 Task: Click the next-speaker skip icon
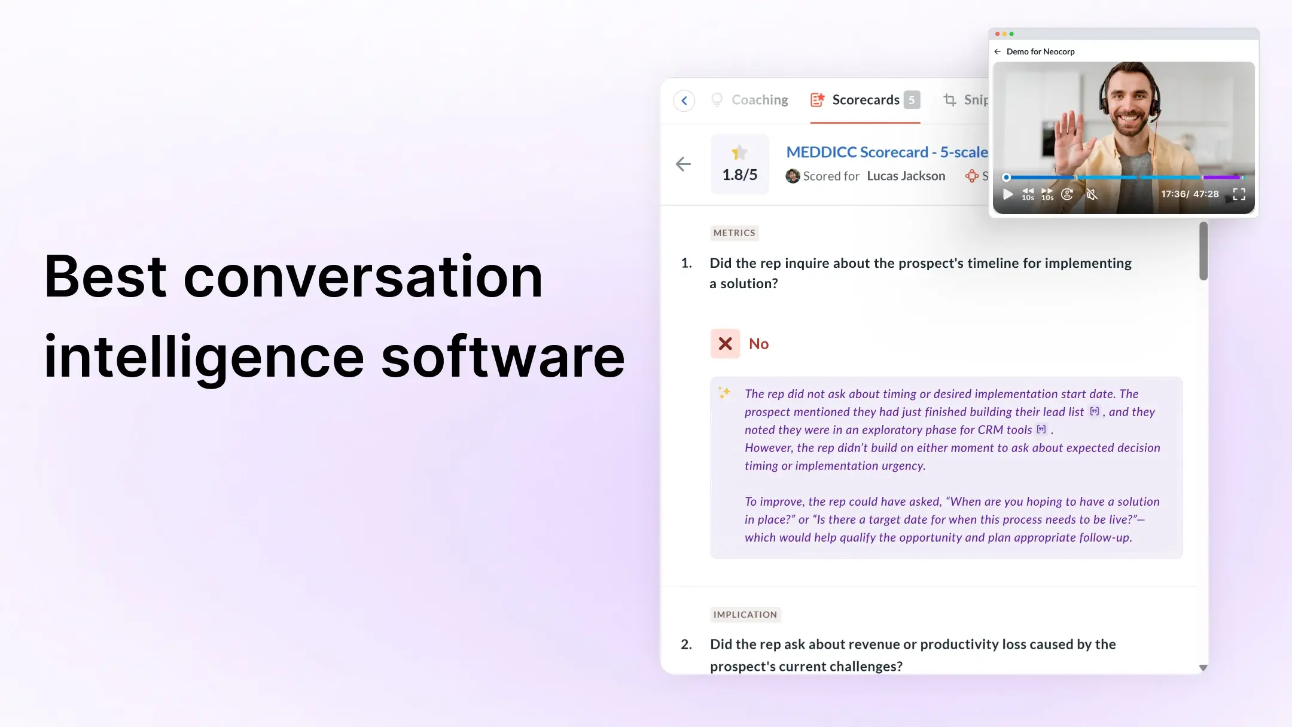pyautogui.click(x=1067, y=194)
